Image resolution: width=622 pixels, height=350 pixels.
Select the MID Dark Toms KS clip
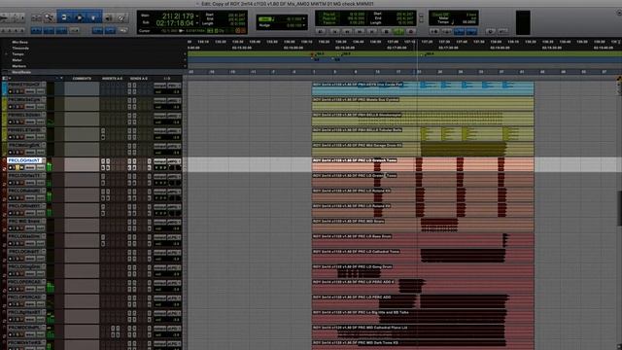423,345
